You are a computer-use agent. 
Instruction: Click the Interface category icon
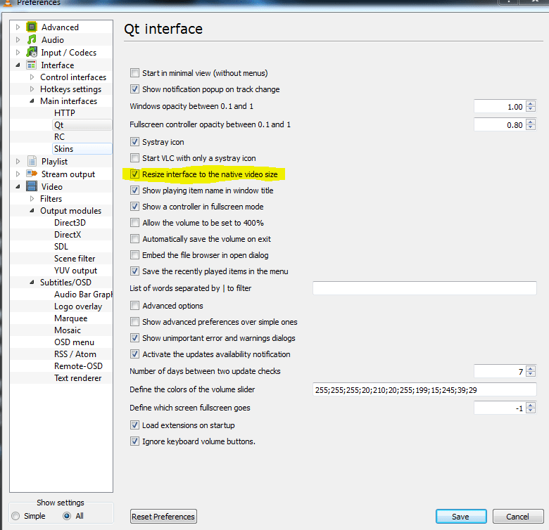click(x=32, y=65)
